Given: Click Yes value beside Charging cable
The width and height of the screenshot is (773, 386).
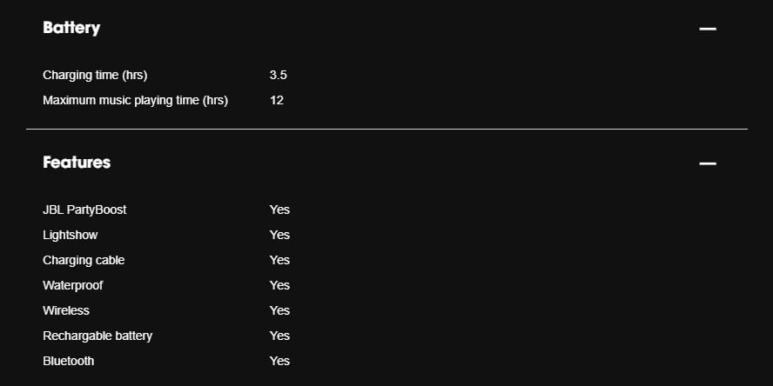Looking at the screenshot, I should 279,260.
